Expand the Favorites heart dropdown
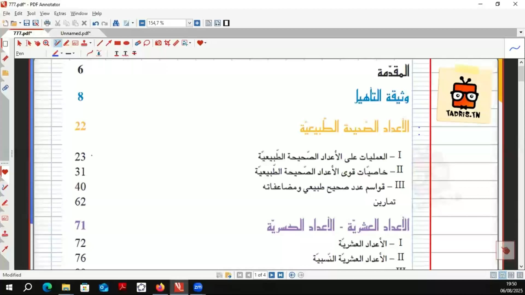Screen dimensions: 525x295 205,43
